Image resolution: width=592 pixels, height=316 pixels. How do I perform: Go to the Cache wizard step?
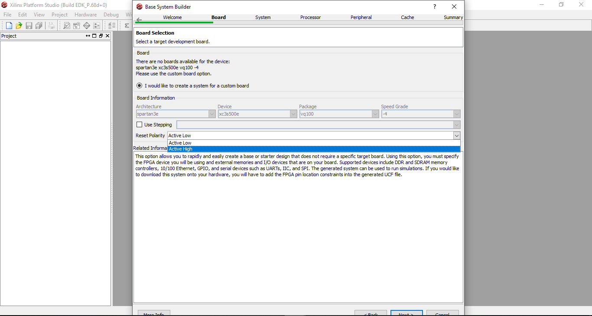(x=407, y=17)
